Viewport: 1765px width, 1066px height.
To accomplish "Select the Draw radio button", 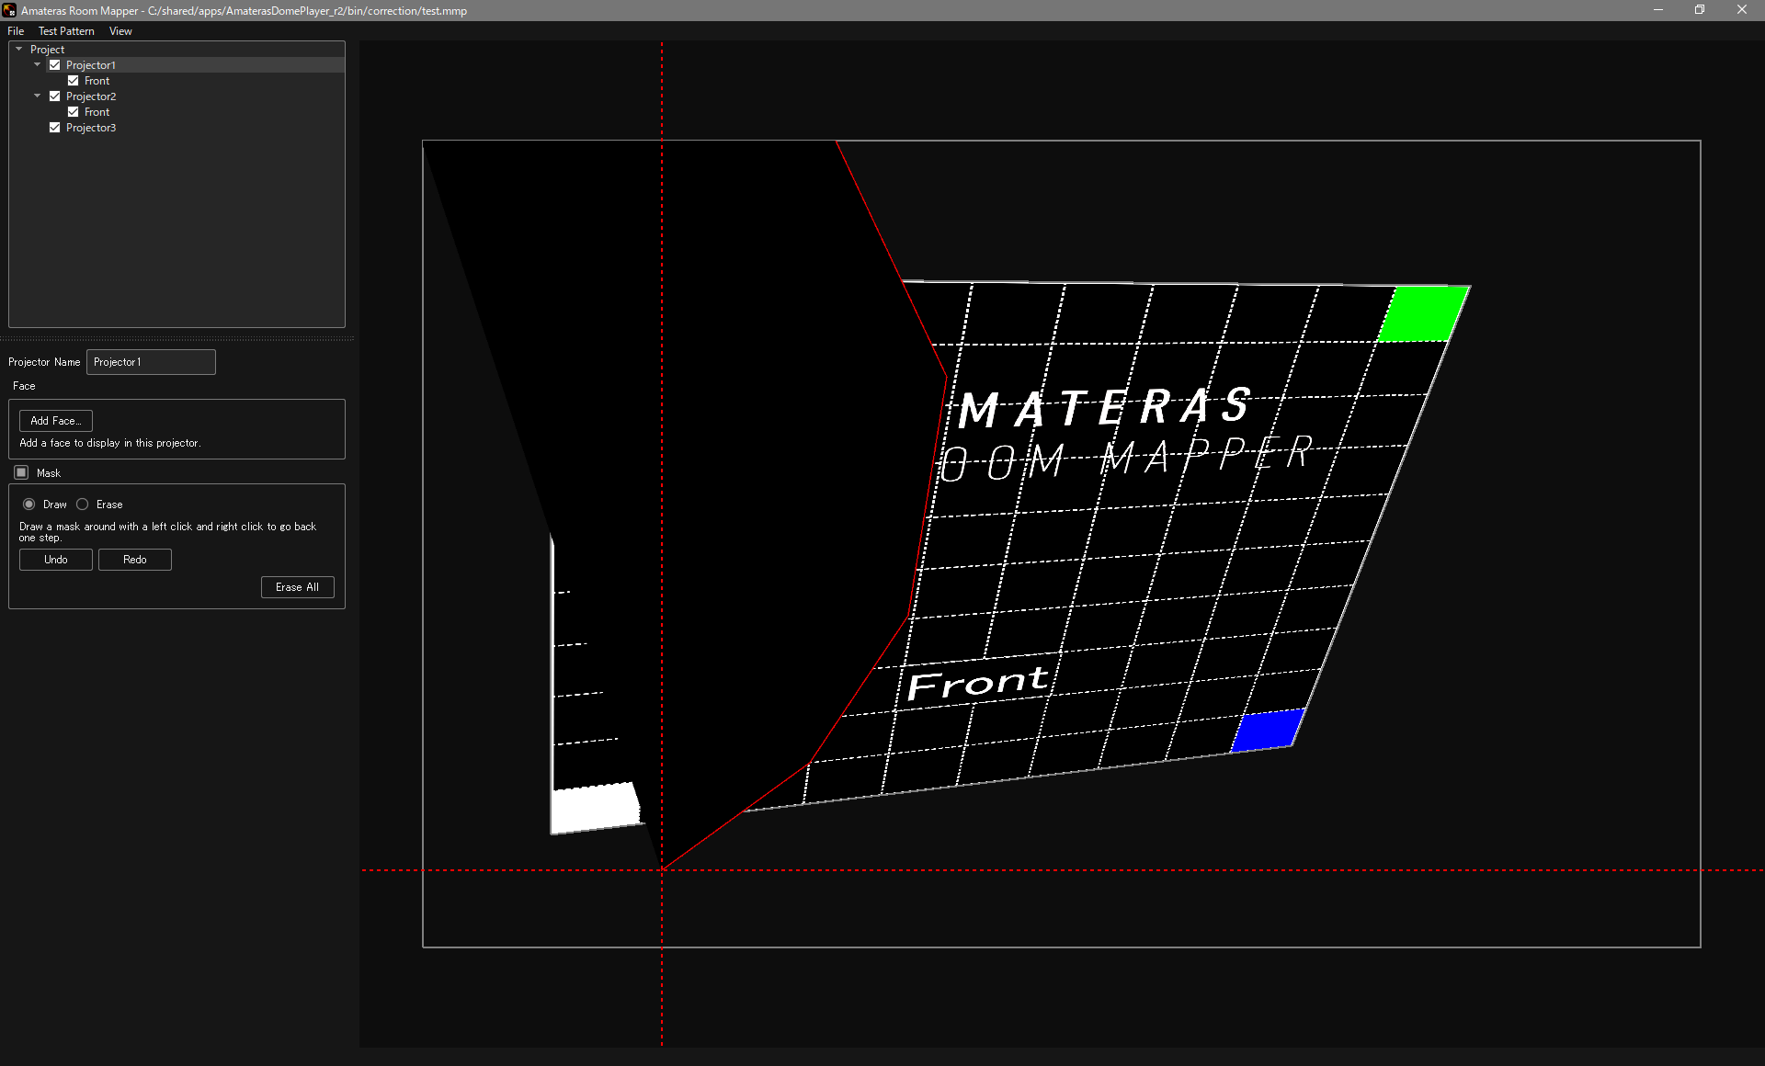I will (29, 505).
